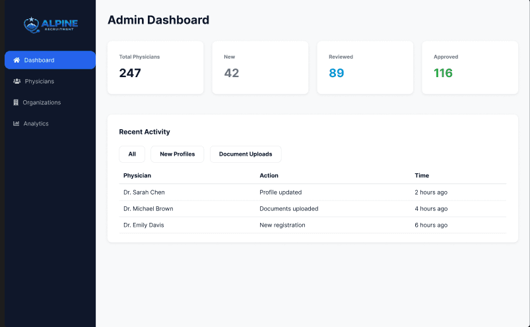Click the 4 hours ago time cell
530x327 pixels.
431,209
